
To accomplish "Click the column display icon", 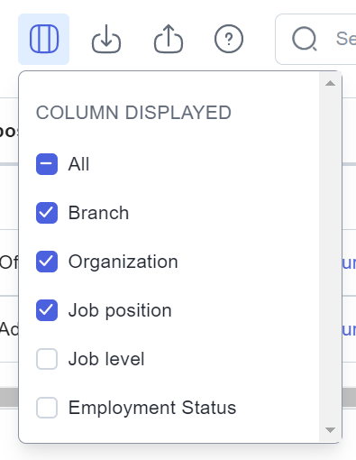I will pos(44,39).
